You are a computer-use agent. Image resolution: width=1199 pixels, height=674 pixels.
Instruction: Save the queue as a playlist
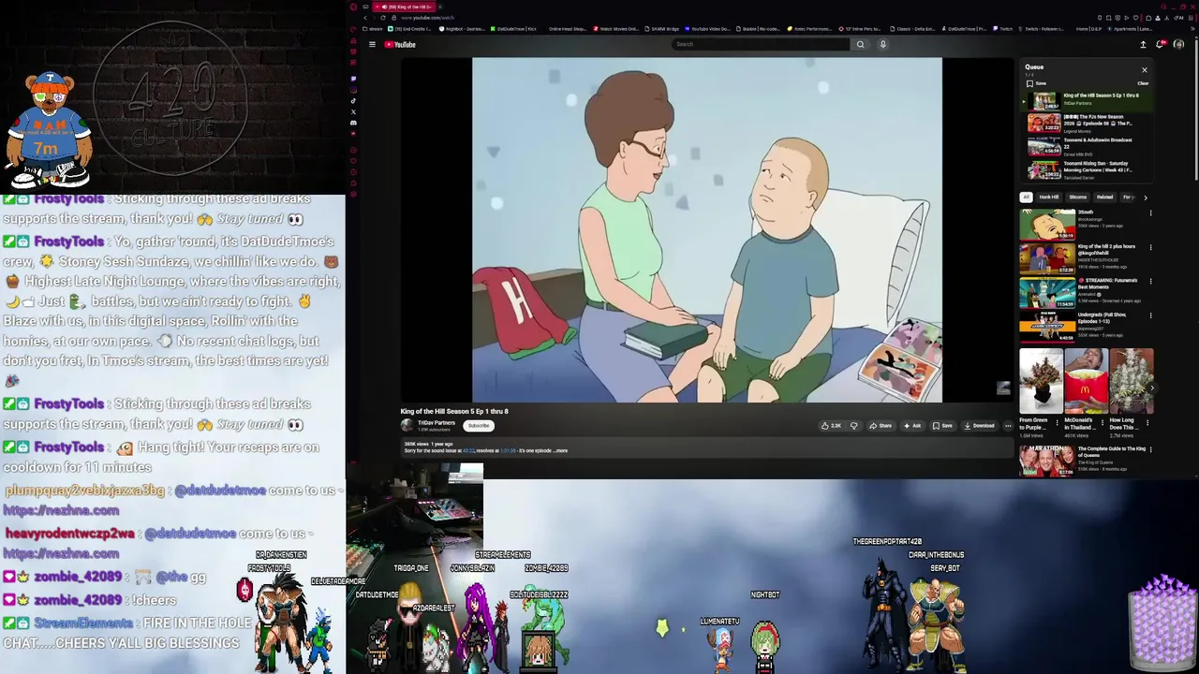click(x=1036, y=83)
